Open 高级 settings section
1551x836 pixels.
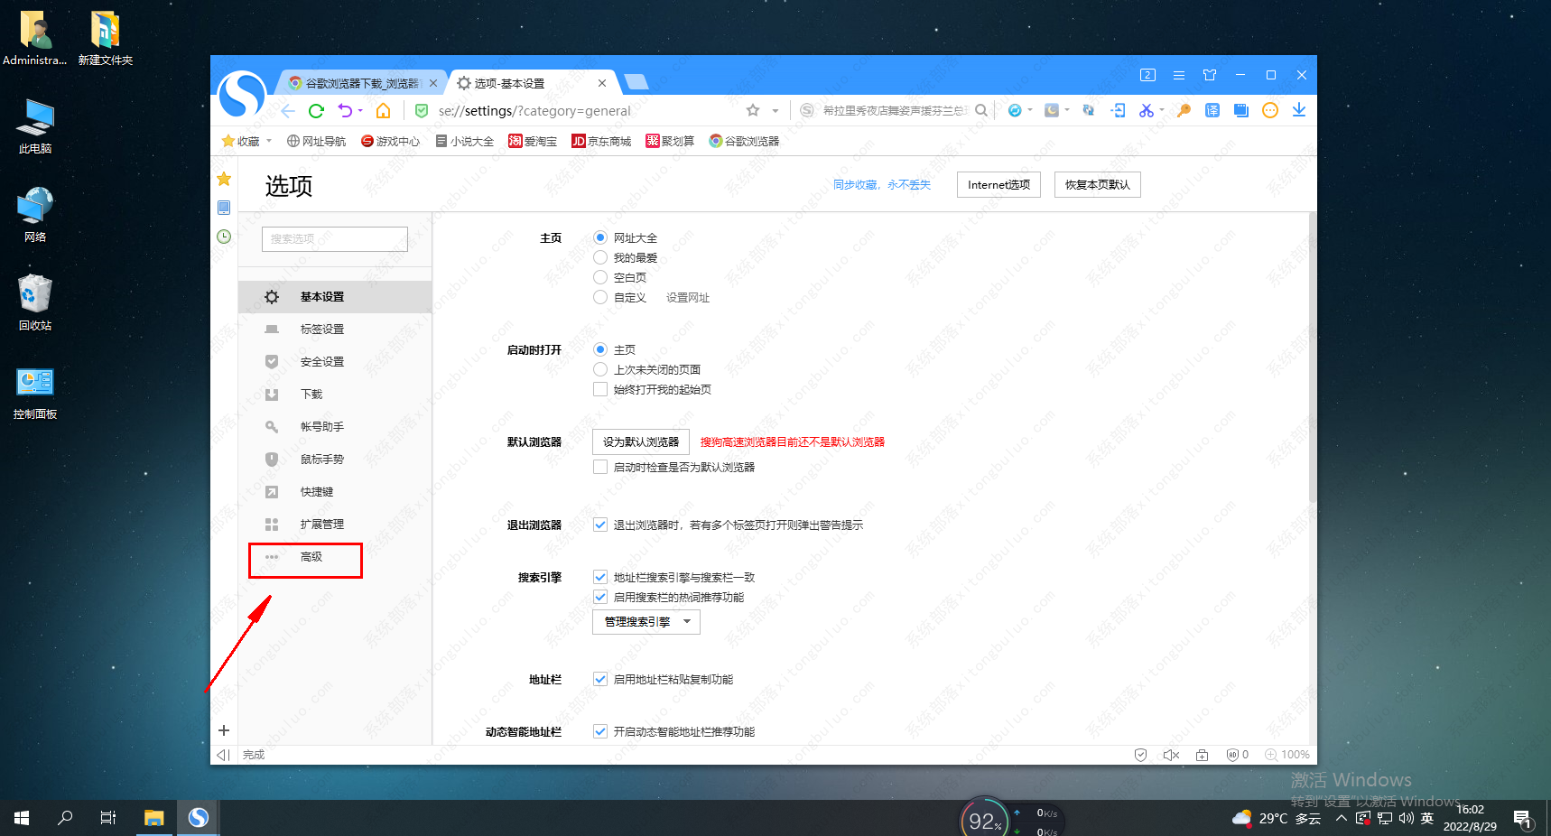click(x=335, y=557)
